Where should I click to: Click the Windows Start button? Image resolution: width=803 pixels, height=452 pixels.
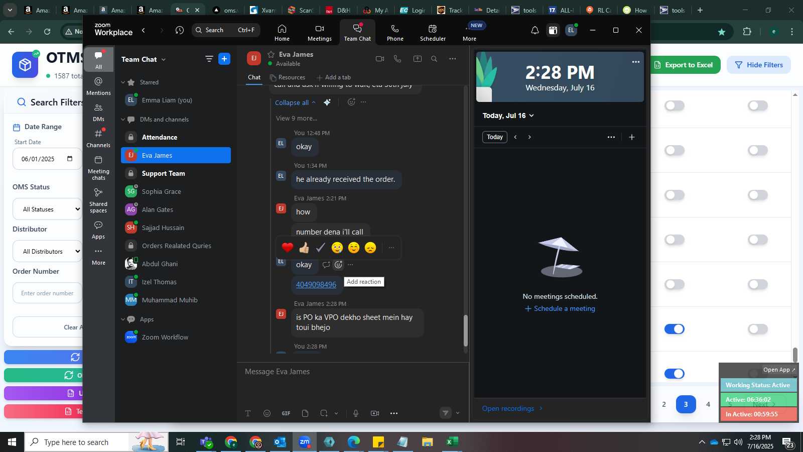pos(12,442)
